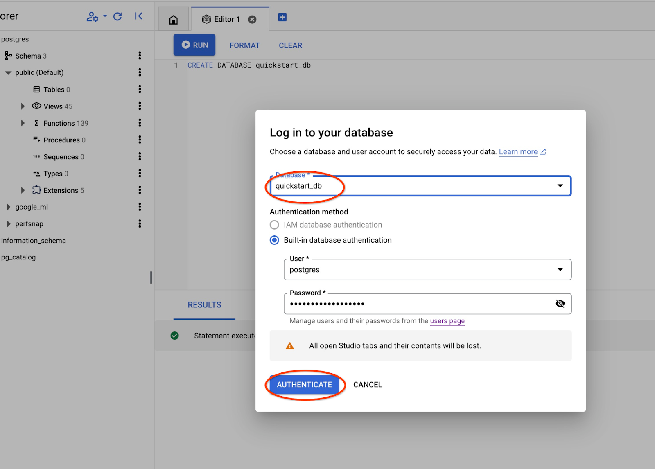Select IAM database authentication
Screen dimensions: 655x469
coord(275,225)
